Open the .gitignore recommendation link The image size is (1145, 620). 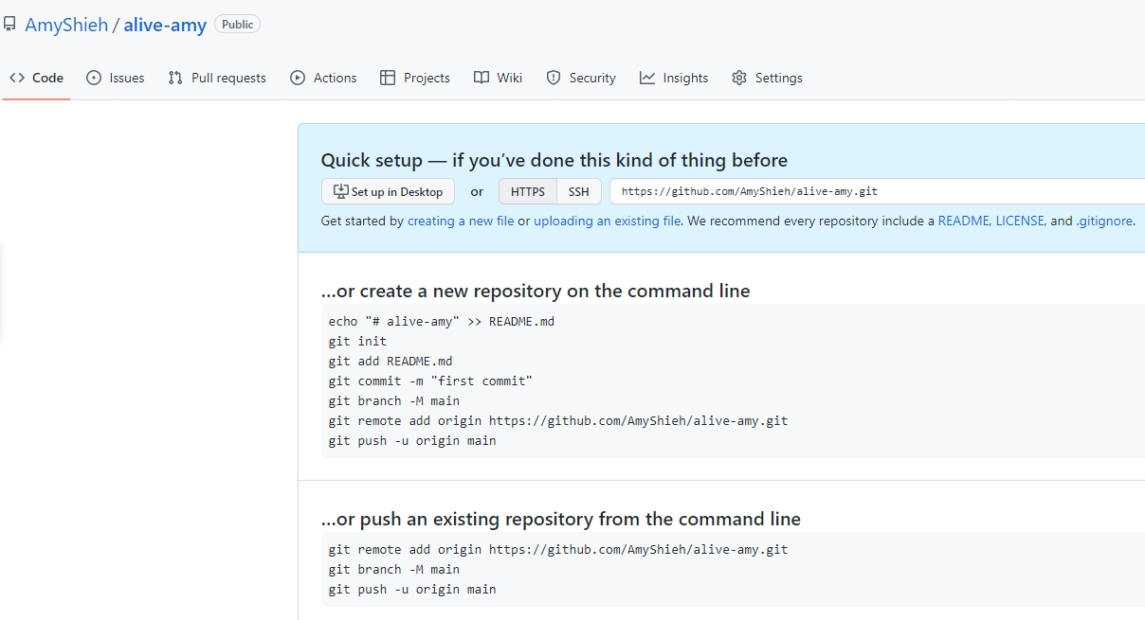click(1104, 221)
